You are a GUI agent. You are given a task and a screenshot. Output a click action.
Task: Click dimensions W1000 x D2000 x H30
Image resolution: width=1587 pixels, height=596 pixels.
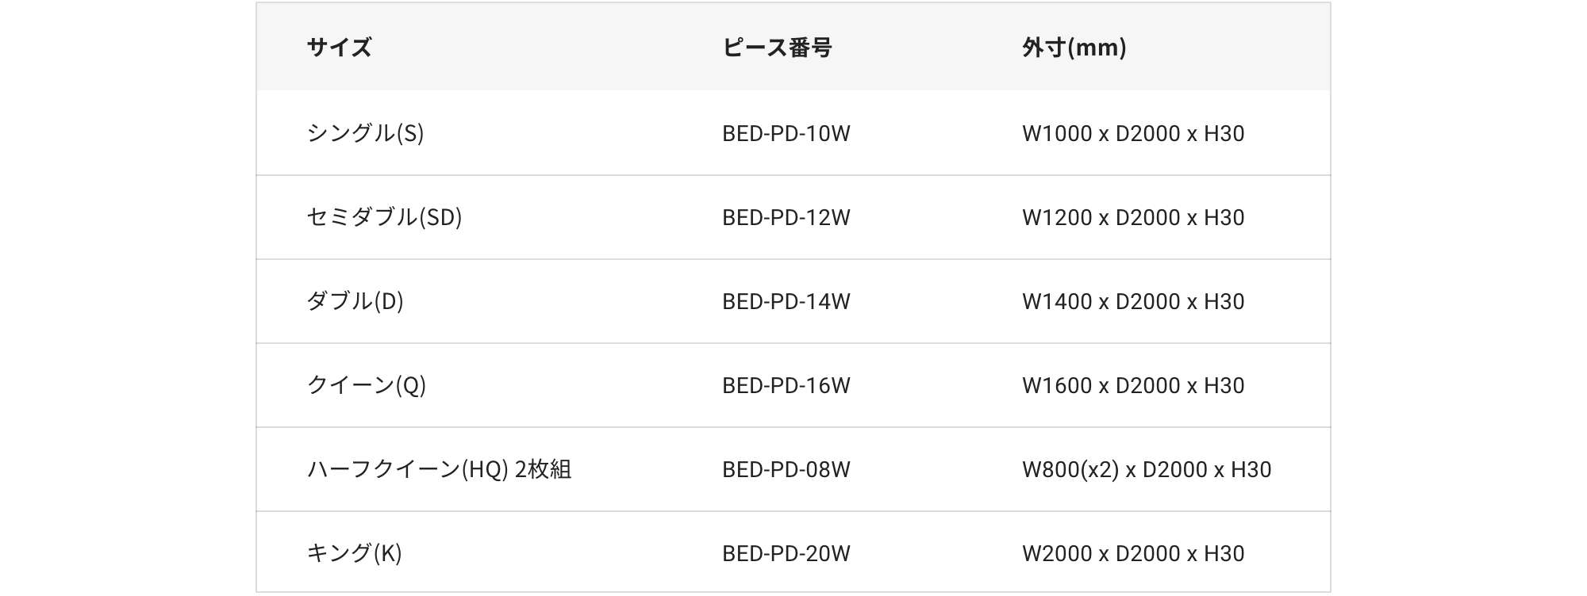click(1132, 133)
